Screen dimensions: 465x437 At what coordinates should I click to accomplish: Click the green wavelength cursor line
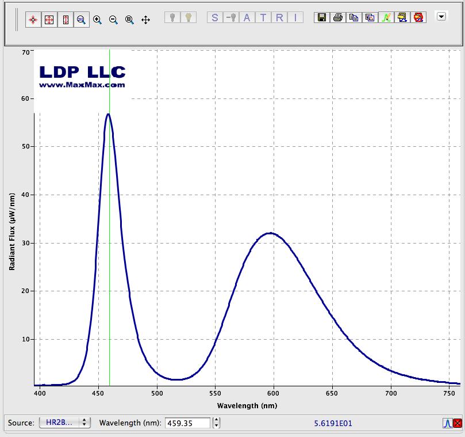[x=109, y=218]
